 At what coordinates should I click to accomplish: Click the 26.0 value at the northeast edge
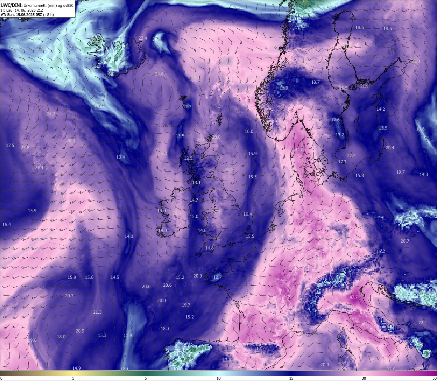pos(415,61)
